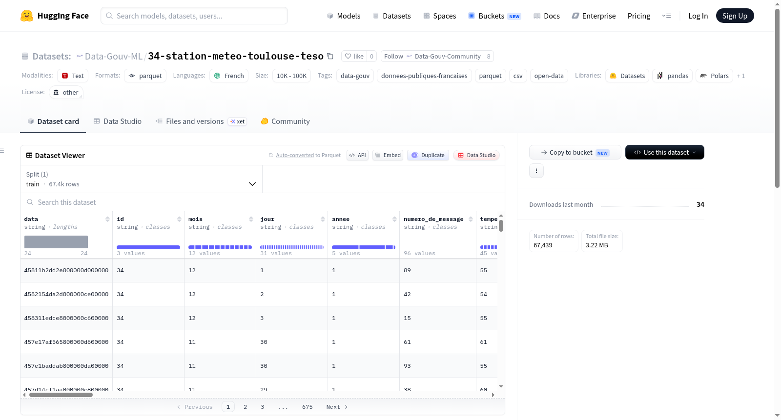Switch to the Dataset card tab
Image resolution: width=781 pixels, height=420 pixels.
[x=53, y=121]
